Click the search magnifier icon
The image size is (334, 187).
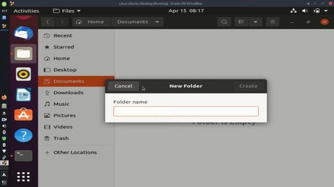pos(224,22)
